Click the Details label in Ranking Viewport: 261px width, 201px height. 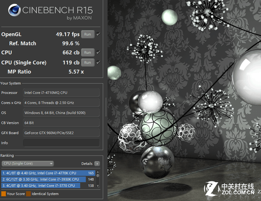(x=87, y=164)
